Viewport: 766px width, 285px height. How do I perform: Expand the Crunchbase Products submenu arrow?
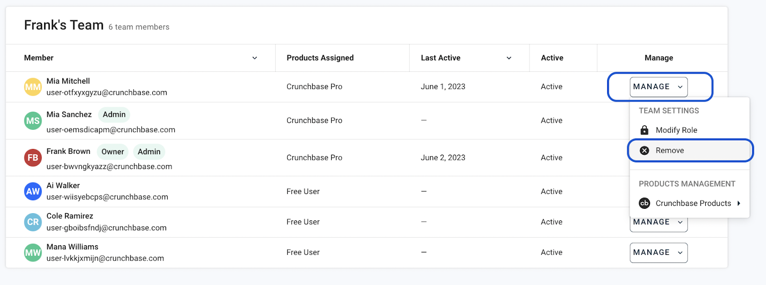click(x=739, y=203)
